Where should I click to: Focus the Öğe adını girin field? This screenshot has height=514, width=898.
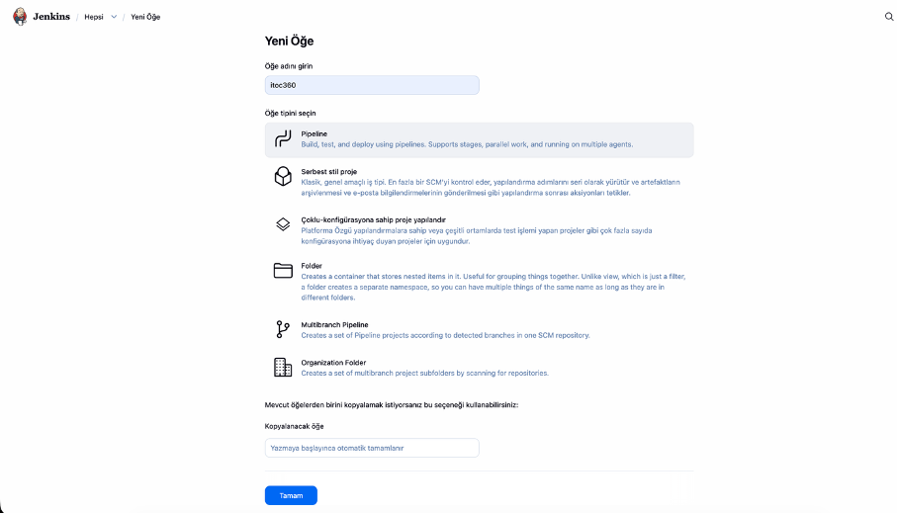pos(372,85)
